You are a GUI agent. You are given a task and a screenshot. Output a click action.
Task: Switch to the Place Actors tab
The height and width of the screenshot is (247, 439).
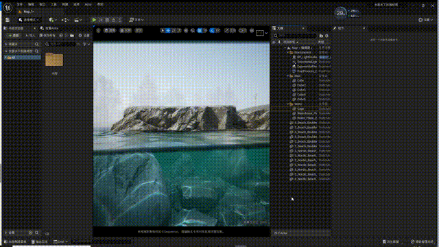coord(50,28)
